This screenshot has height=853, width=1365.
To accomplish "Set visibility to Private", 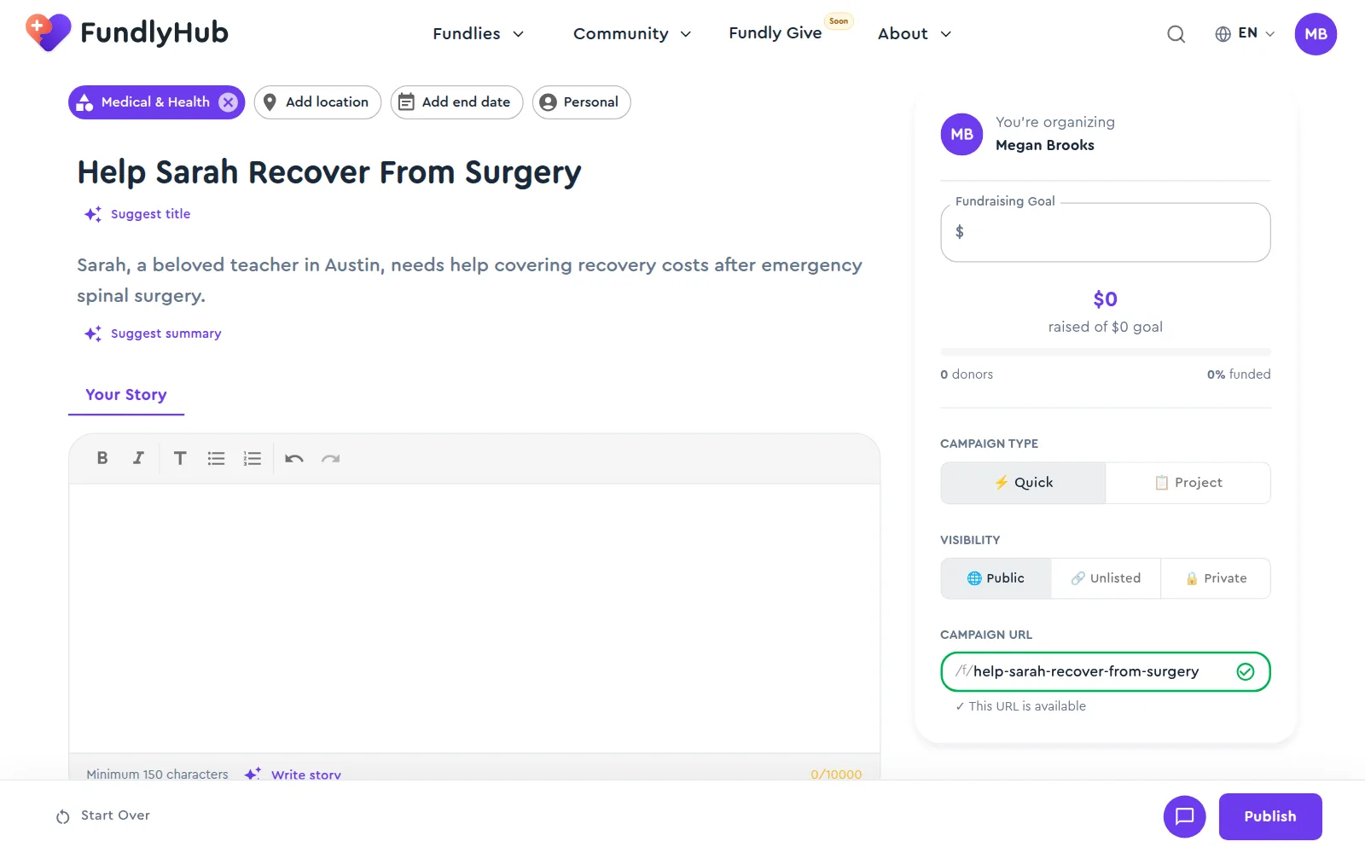I will pyautogui.click(x=1216, y=578).
